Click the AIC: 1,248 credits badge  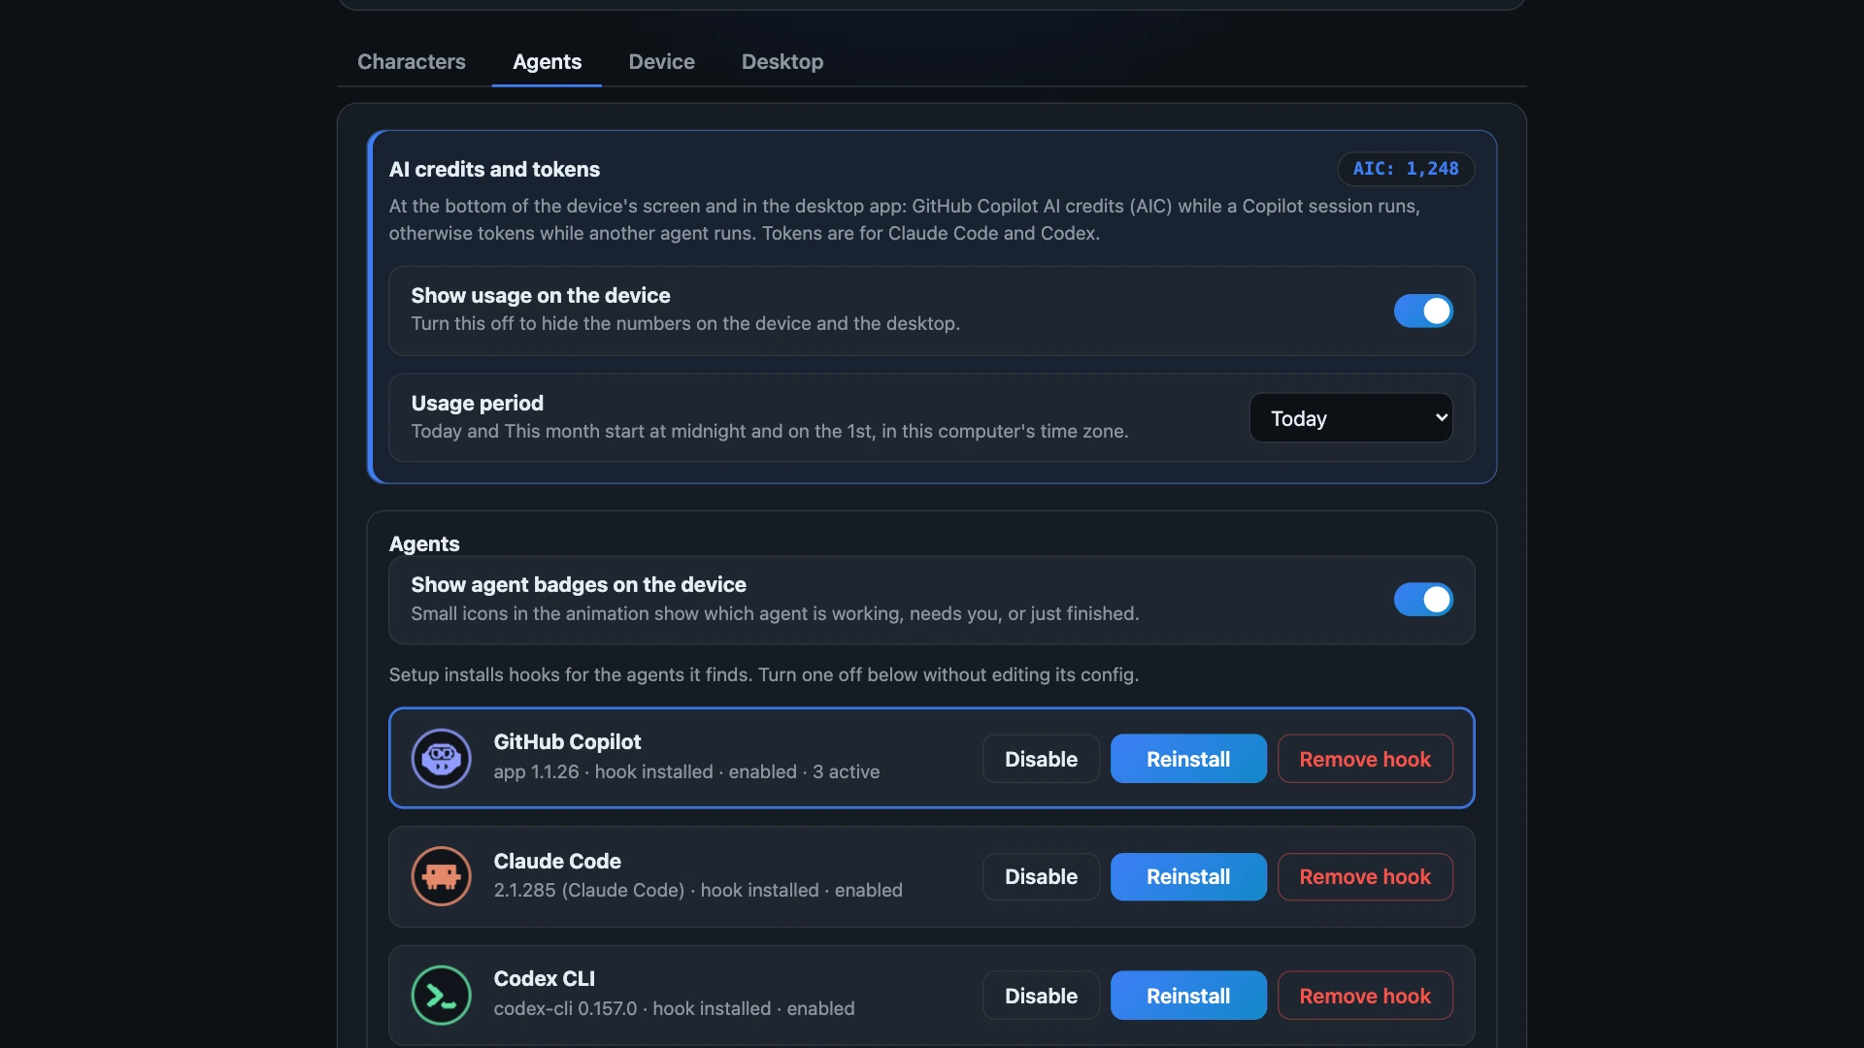pos(1406,169)
